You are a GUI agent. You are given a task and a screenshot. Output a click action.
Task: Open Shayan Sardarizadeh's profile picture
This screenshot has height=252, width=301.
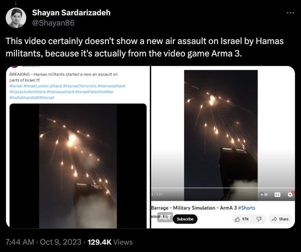(16, 18)
